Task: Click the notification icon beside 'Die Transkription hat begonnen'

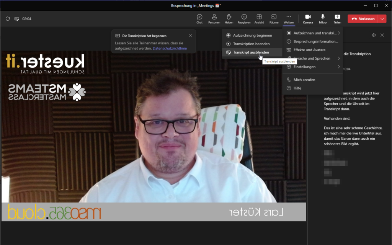Action: click(118, 36)
